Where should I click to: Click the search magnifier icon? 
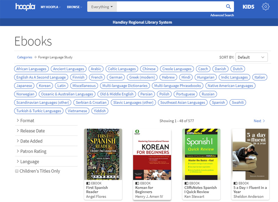coord(228,6)
